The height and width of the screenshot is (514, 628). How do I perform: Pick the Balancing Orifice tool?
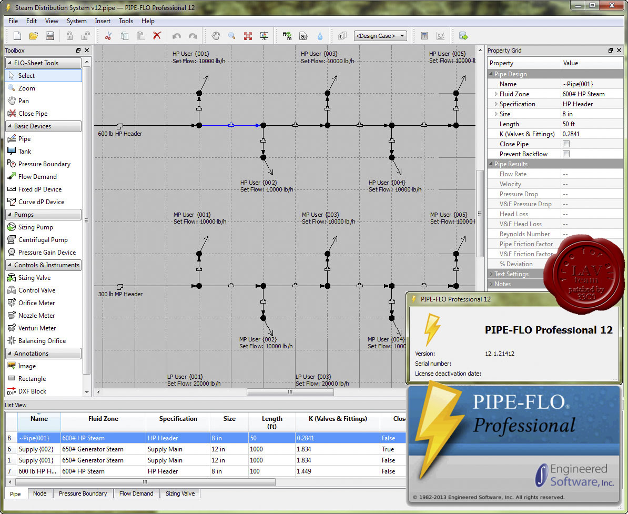click(x=44, y=340)
